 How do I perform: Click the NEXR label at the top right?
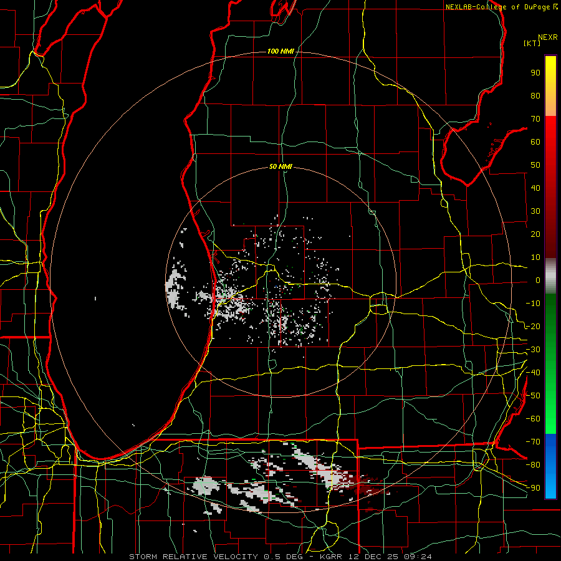(x=548, y=37)
